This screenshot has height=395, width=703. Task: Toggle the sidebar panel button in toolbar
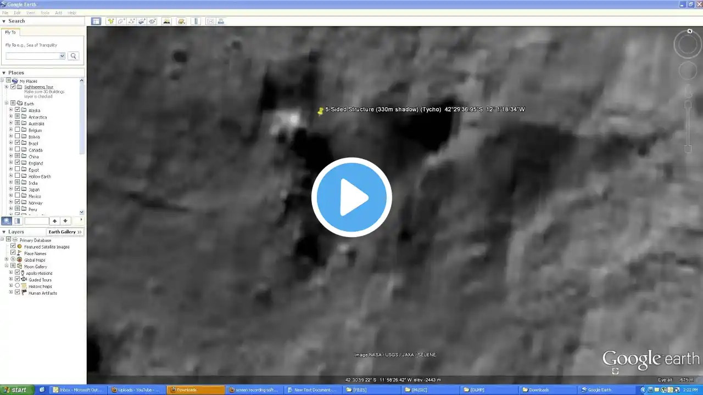point(96,21)
